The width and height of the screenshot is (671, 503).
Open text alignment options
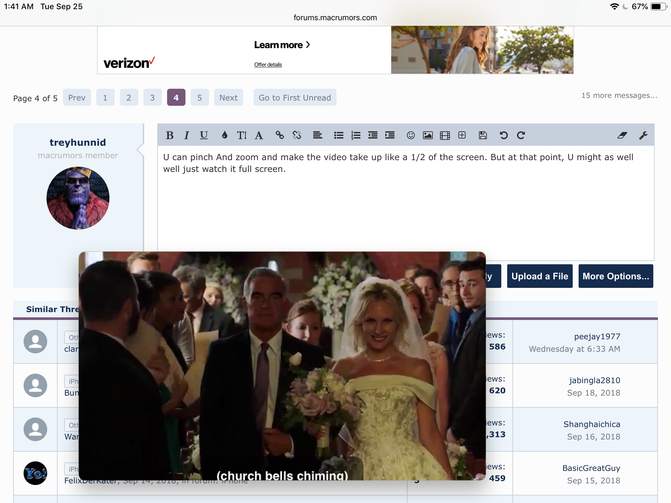tap(317, 135)
